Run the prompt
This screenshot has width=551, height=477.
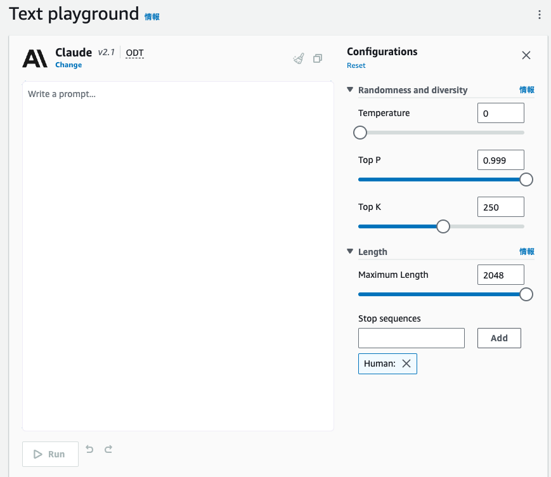coord(50,454)
